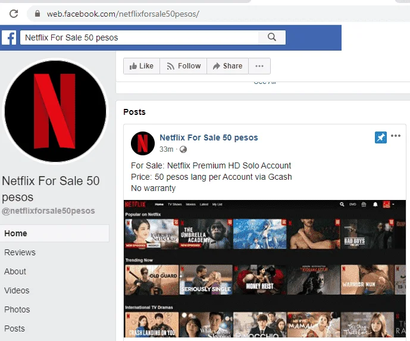Click Home in the Netflix screenshot navigation
The height and width of the screenshot is (341, 410).
tap(159, 205)
